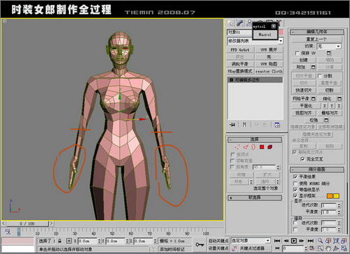Click the show end result toggle icon
350x254 pixels.
coord(245,125)
